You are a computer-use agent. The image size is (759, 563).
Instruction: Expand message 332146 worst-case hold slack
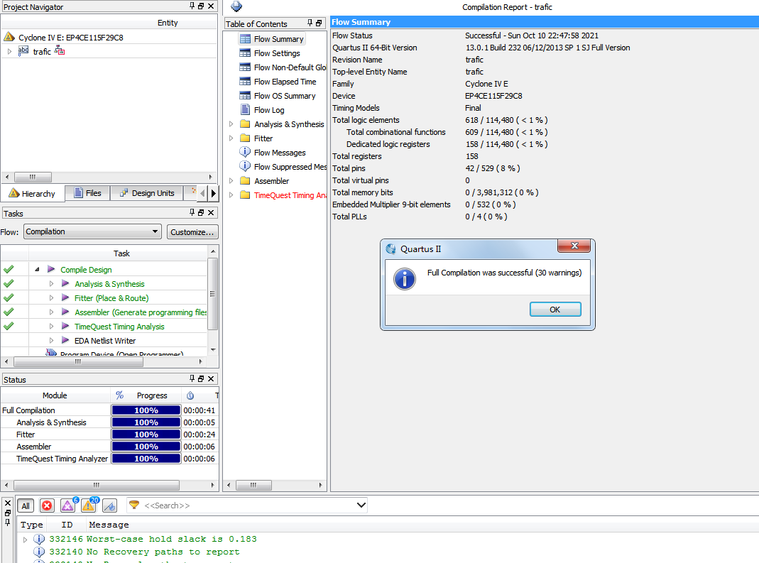tap(25, 539)
